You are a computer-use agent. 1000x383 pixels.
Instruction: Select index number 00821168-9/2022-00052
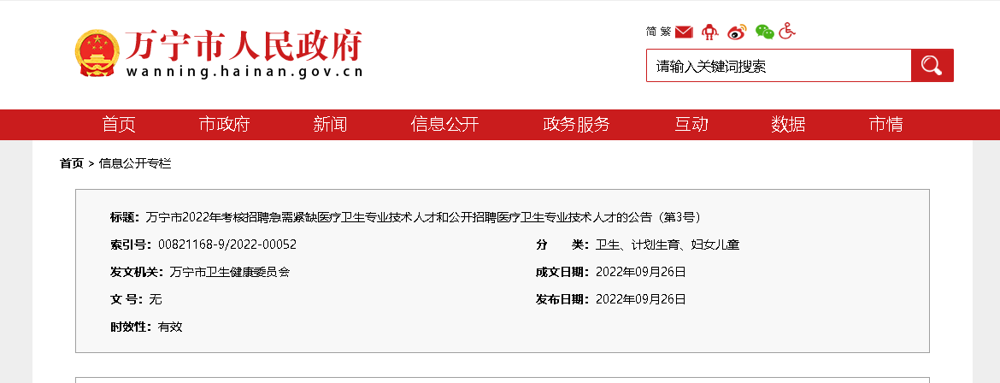click(x=227, y=245)
